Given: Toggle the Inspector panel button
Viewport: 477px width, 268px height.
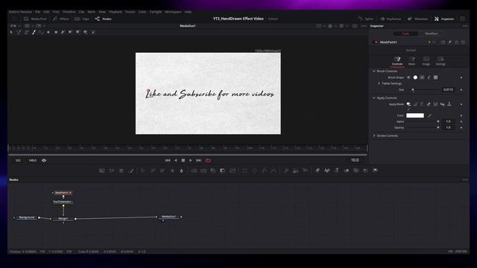Looking at the screenshot, I should pos(444,19).
